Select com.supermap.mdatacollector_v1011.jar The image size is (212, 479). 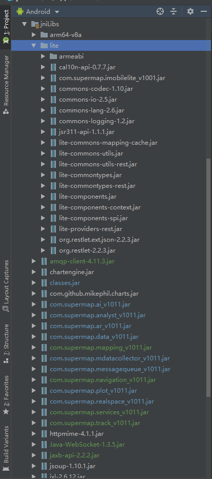[x=110, y=358]
